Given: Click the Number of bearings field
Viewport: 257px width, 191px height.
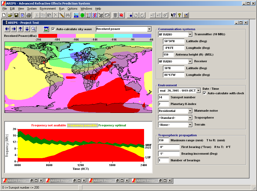Looking at the screenshot, I should click(x=163, y=160).
